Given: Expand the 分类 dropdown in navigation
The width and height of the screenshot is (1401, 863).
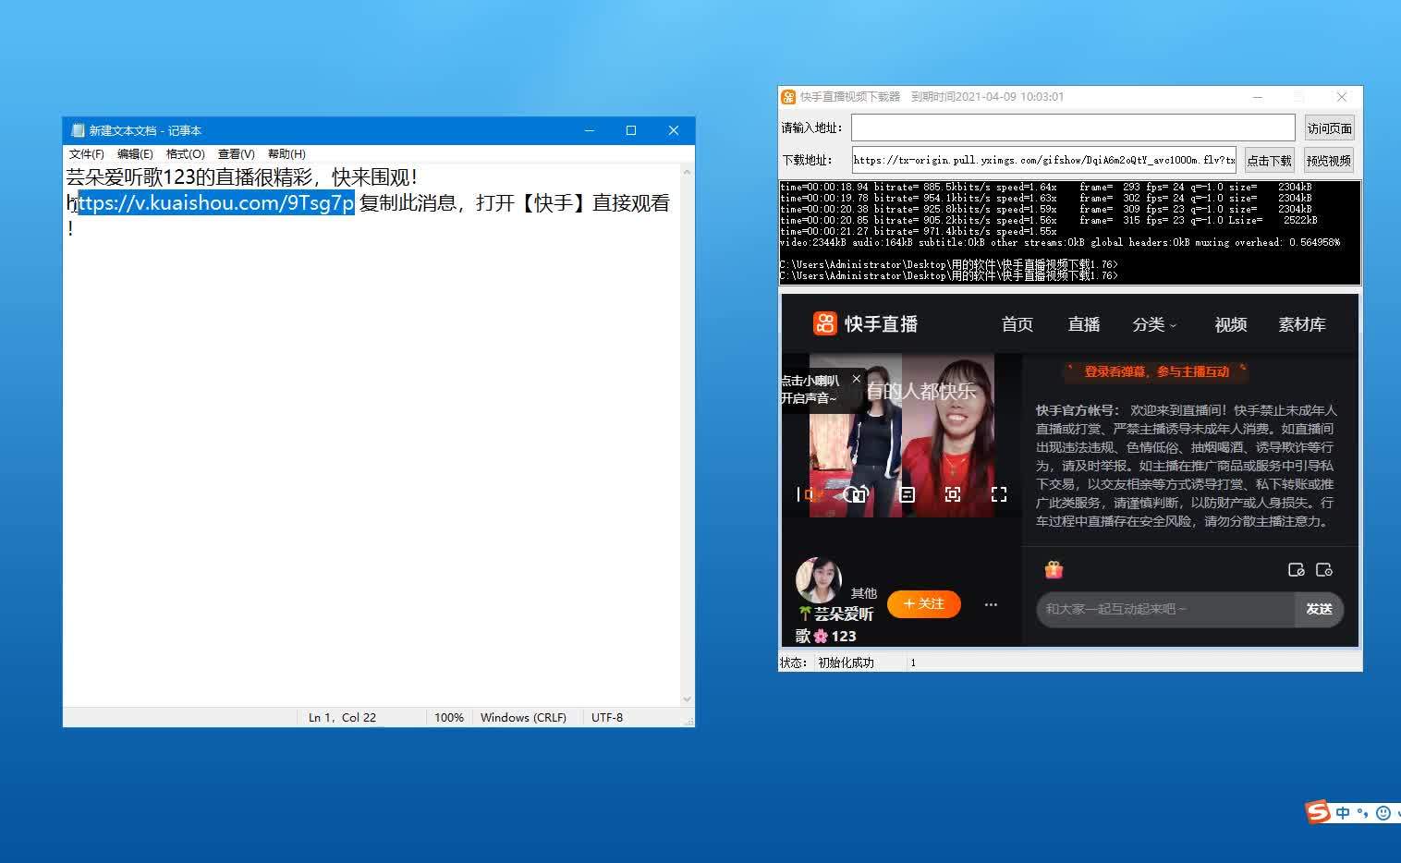Looking at the screenshot, I should (x=1154, y=324).
